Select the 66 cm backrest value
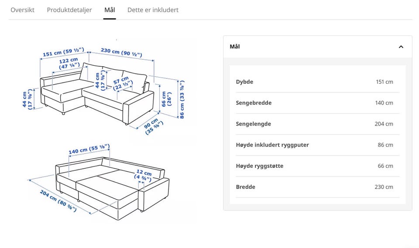Viewport: 419px width, 248px height. [x=385, y=166]
